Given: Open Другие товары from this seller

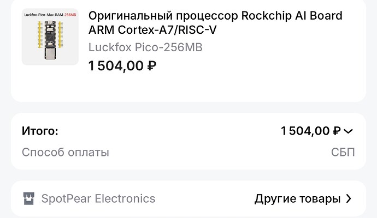Looking at the screenshot, I should point(297,199).
